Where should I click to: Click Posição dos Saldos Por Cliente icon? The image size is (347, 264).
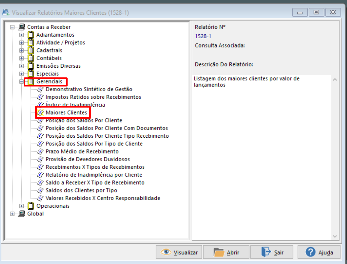coord(40,121)
